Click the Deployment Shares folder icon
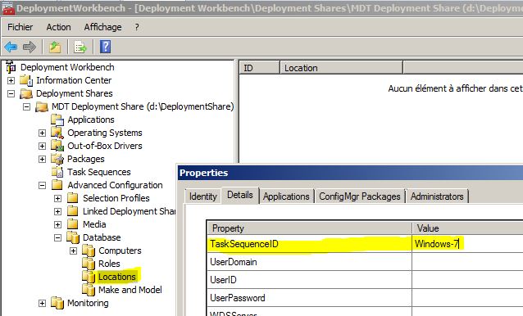Viewport: 523px width, 316px height. [26, 93]
